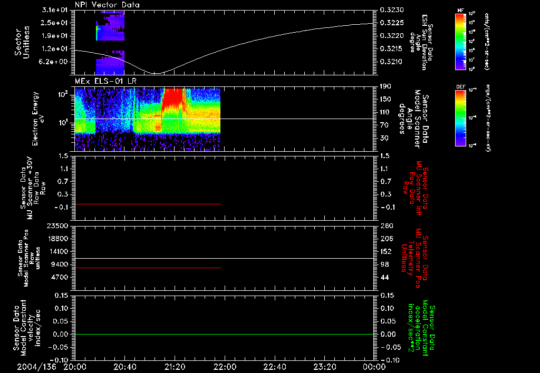Click the NPI upper sector data block
This screenshot has height=373, width=540.
(x=110, y=26)
